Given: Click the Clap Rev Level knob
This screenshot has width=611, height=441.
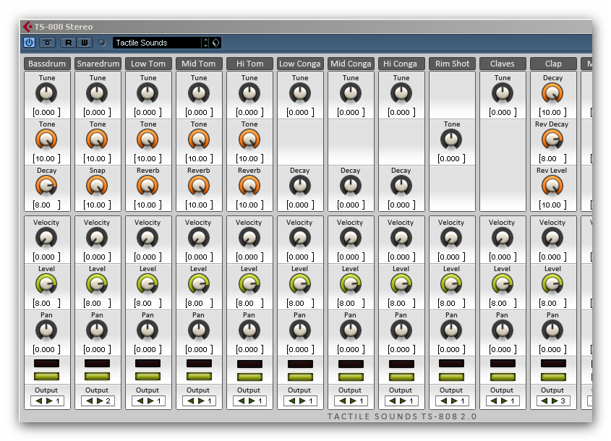Looking at the screenshot, I should pyautogui.click(x=552, y=186).
